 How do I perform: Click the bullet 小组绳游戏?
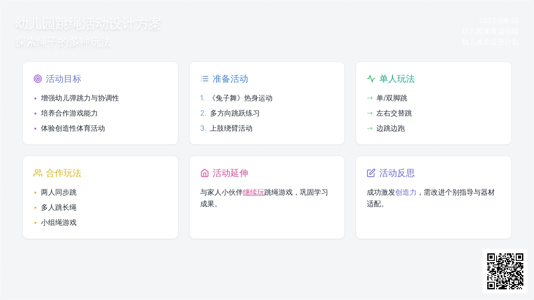59,223
